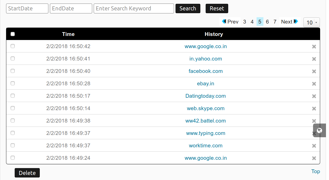The width and height of the screenshot is (329, 180).
Task: Select the www.typing.com row checkbox
Action: [13, 133]
